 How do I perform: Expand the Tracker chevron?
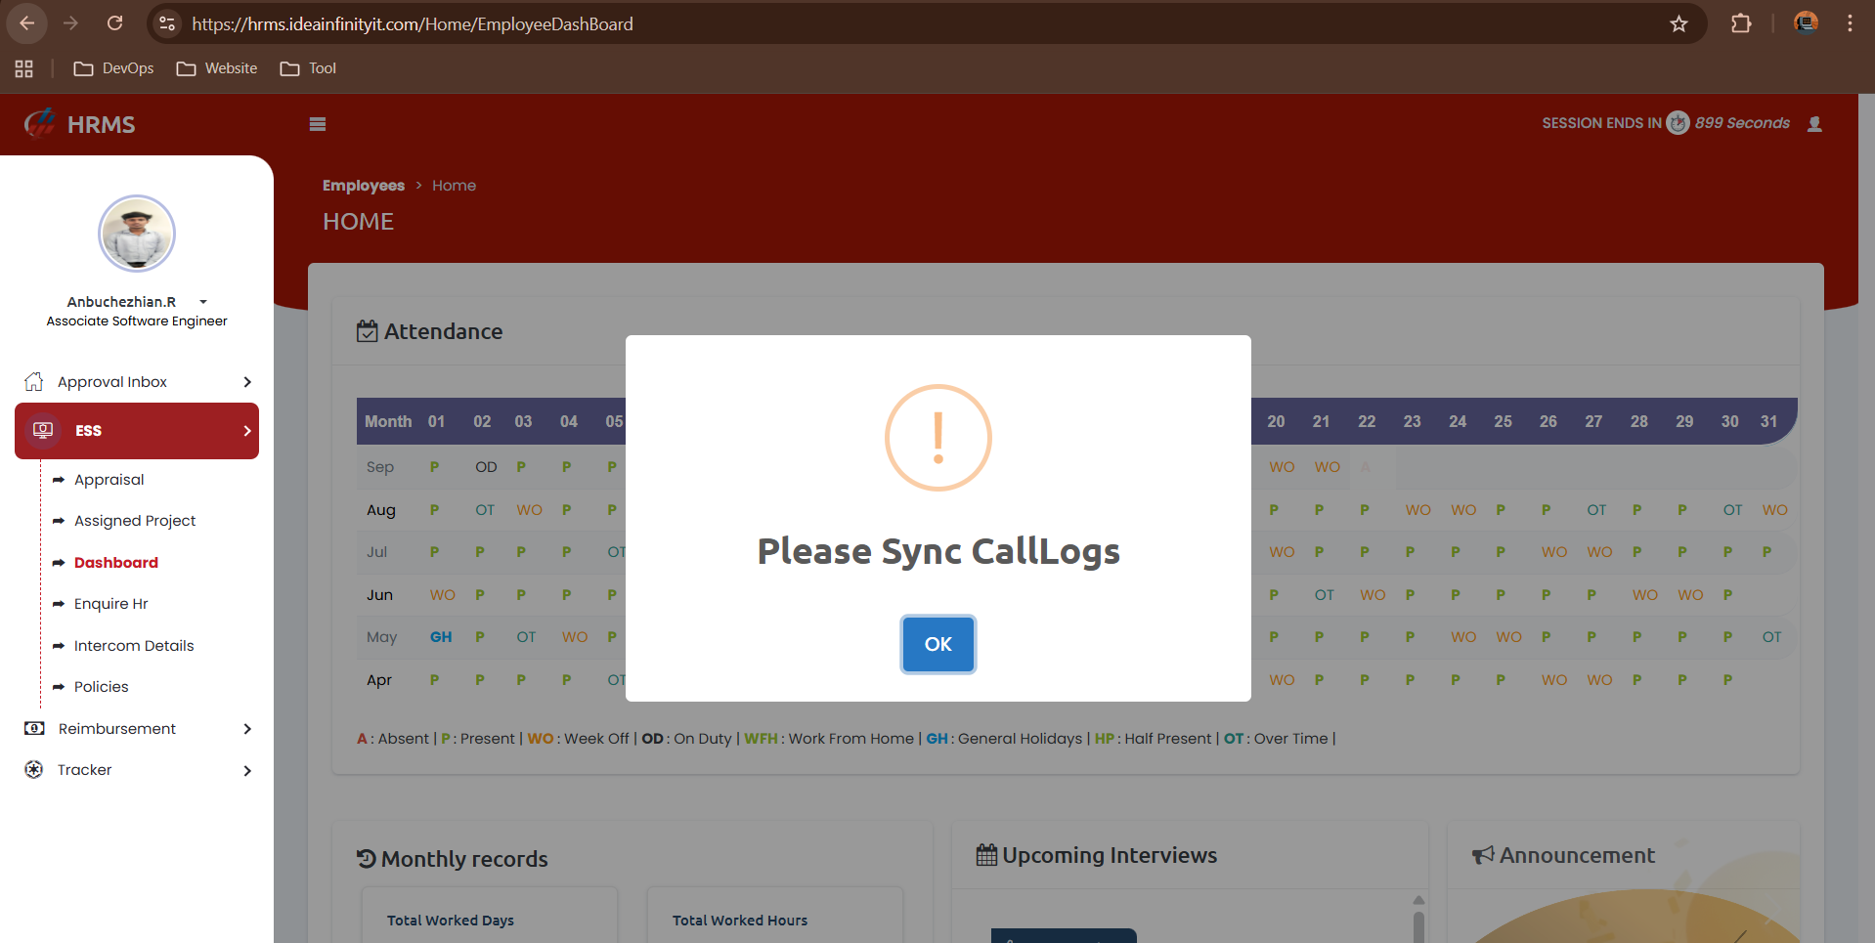pyautogui.click(x=247, y=770)
